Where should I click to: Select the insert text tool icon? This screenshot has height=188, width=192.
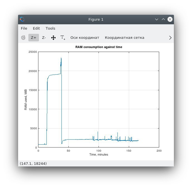coord(63,37)
